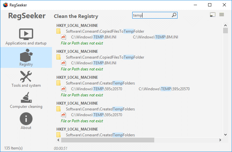Click the RegSeeker logo heading
Image resolution: width=232 pixels, height=152 pixels.
(x=27, y=16)
